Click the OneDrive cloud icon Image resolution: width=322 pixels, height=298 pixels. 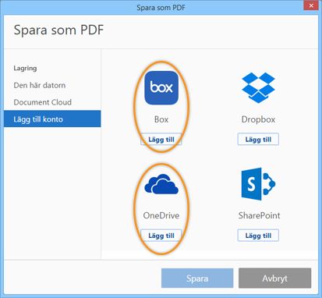tap(161, 184)
